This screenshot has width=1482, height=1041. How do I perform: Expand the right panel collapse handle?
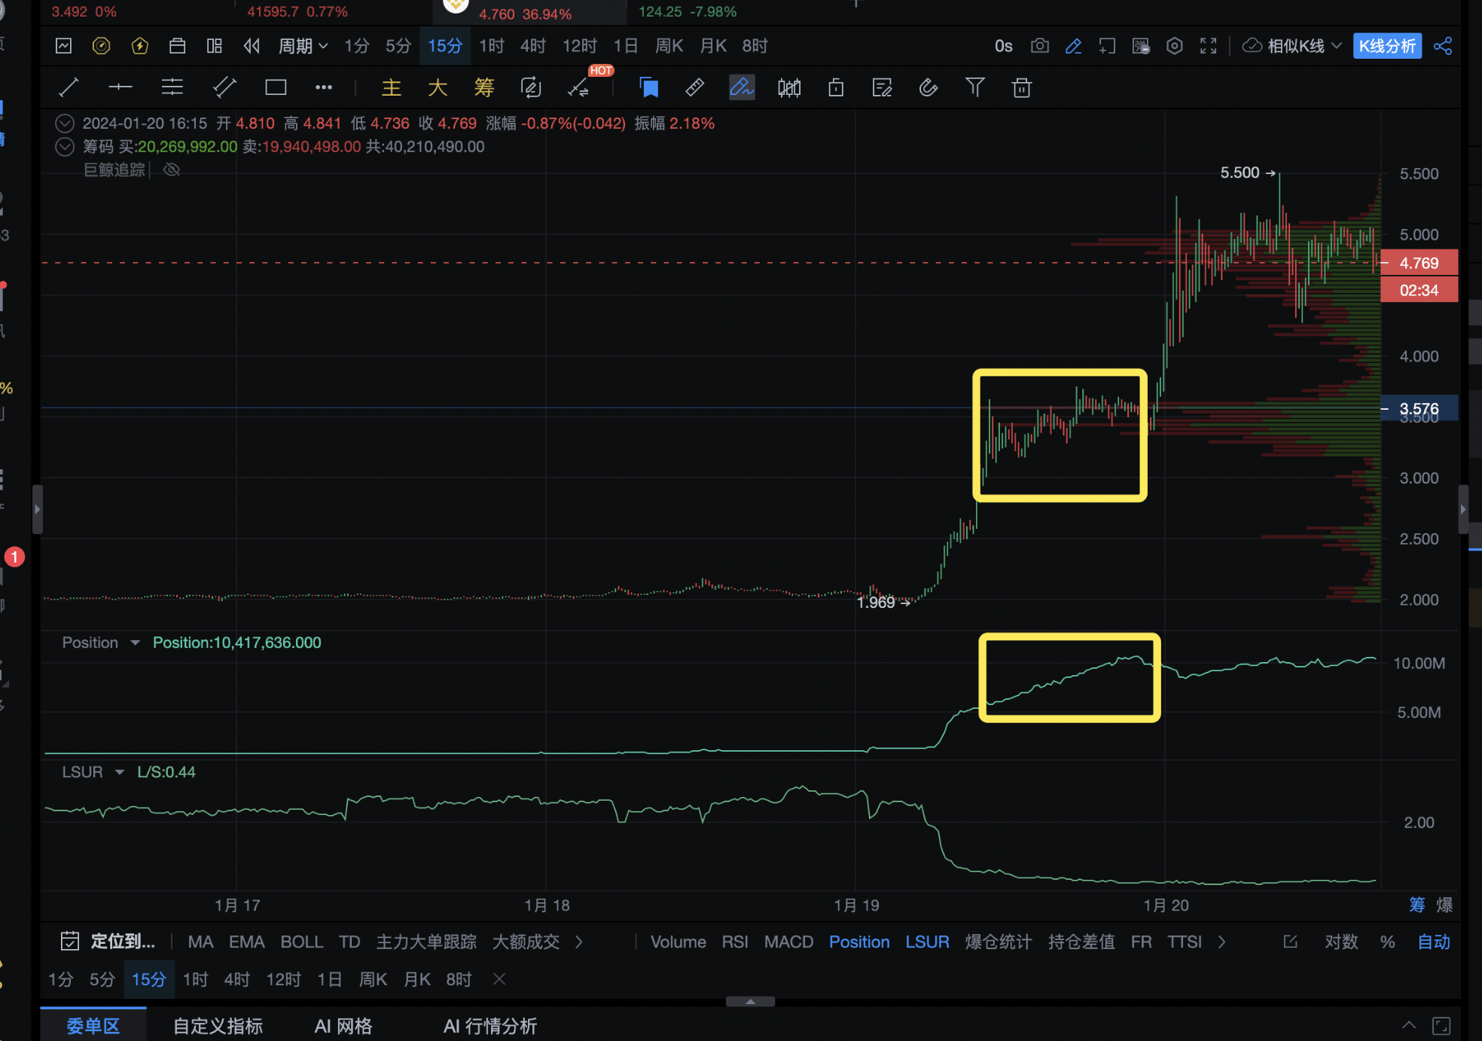pyautogui.click(x=1462, y=509)
